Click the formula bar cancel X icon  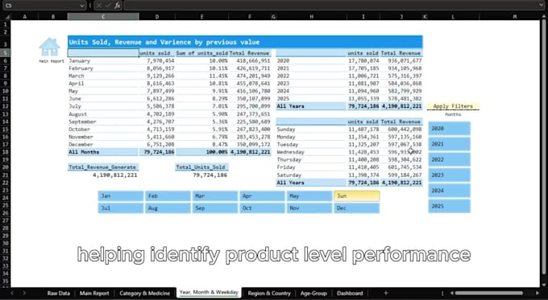coord(98,6)
